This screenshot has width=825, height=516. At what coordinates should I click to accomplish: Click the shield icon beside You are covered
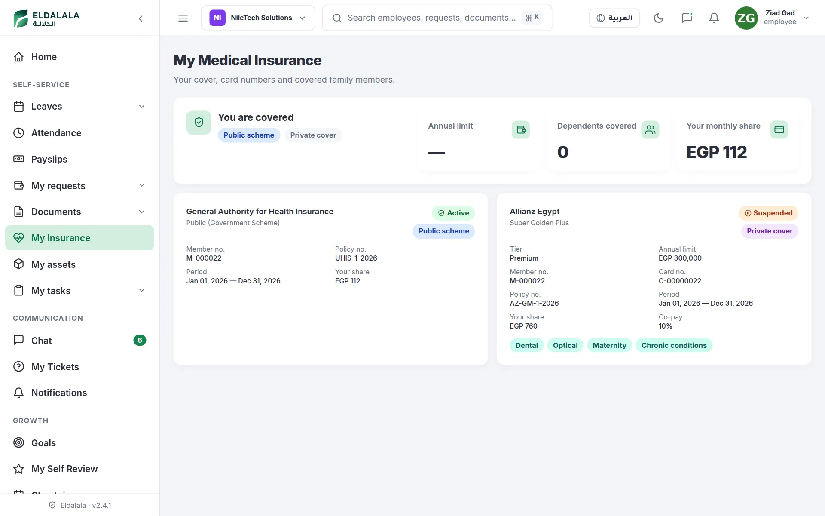click(x=199, y=123)
